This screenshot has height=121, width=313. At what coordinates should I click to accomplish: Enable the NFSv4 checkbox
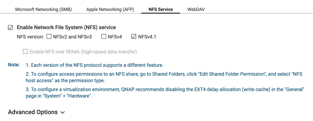point(104,36)
